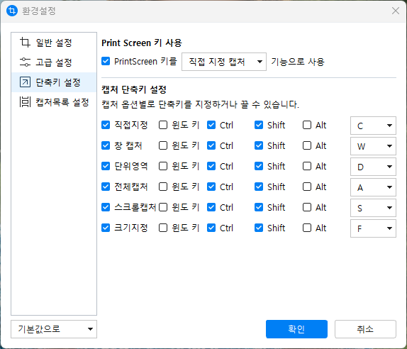Image resolution: width=407 pixels, height=349 pixels.
Task: Check Alt in the 크기지정 row
Action: coord(307,228)
